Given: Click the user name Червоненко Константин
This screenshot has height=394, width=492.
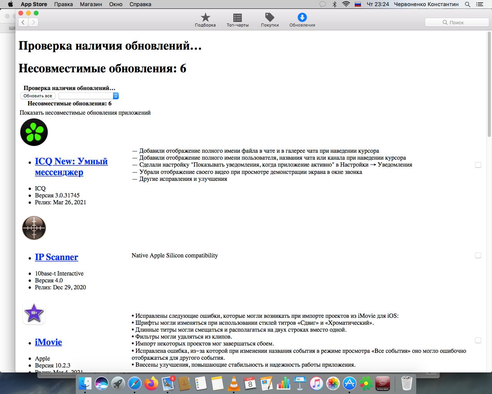Looking at the screenshot, I should pos(426,4).
